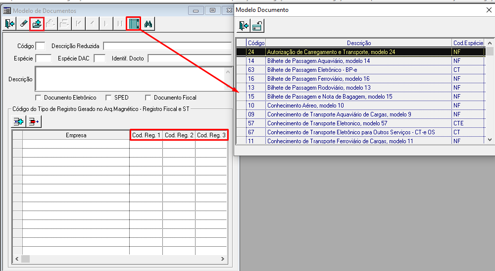Click the Descrição column header
The height and width of the screenshot is (271, 495).
coord(359,43)
